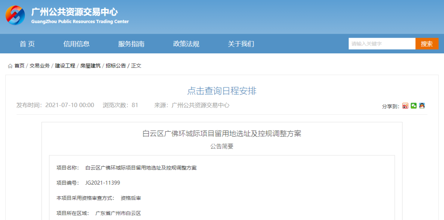The image size is (444, 220).
Task: Click the 广州公共资源交易中心 site title
Action: point(74,12)
